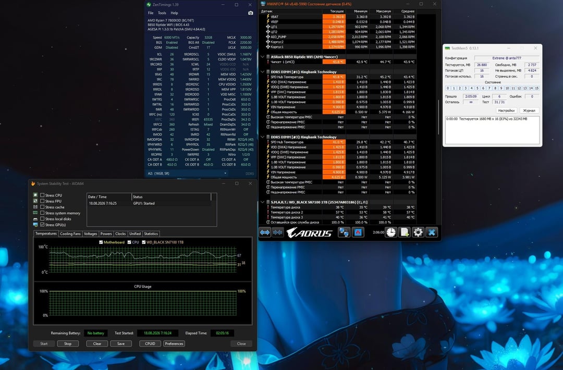563x370 pixels.
Task: Click HWiNFO collapse columns arrows icon
Action: pos(277,232)
